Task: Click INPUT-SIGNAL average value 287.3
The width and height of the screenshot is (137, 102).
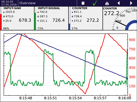Action: 44,16
